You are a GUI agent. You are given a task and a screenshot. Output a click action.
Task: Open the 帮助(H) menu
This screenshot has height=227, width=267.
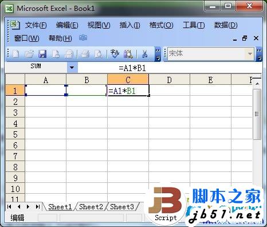click(60, 38)
